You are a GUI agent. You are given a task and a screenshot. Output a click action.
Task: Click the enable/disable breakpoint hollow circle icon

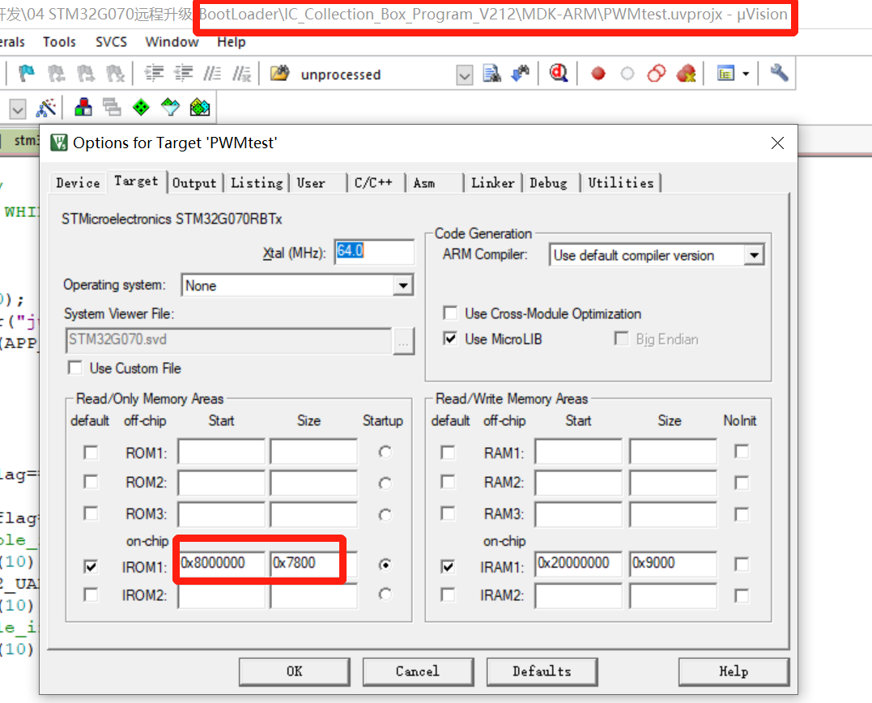(x=627, y=74)
